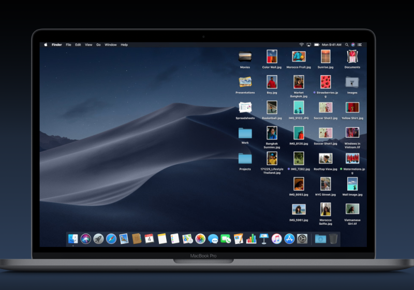The width and height of the screenshot is (414, 290).
Task: Open the View menu
Action: point(88,45)
